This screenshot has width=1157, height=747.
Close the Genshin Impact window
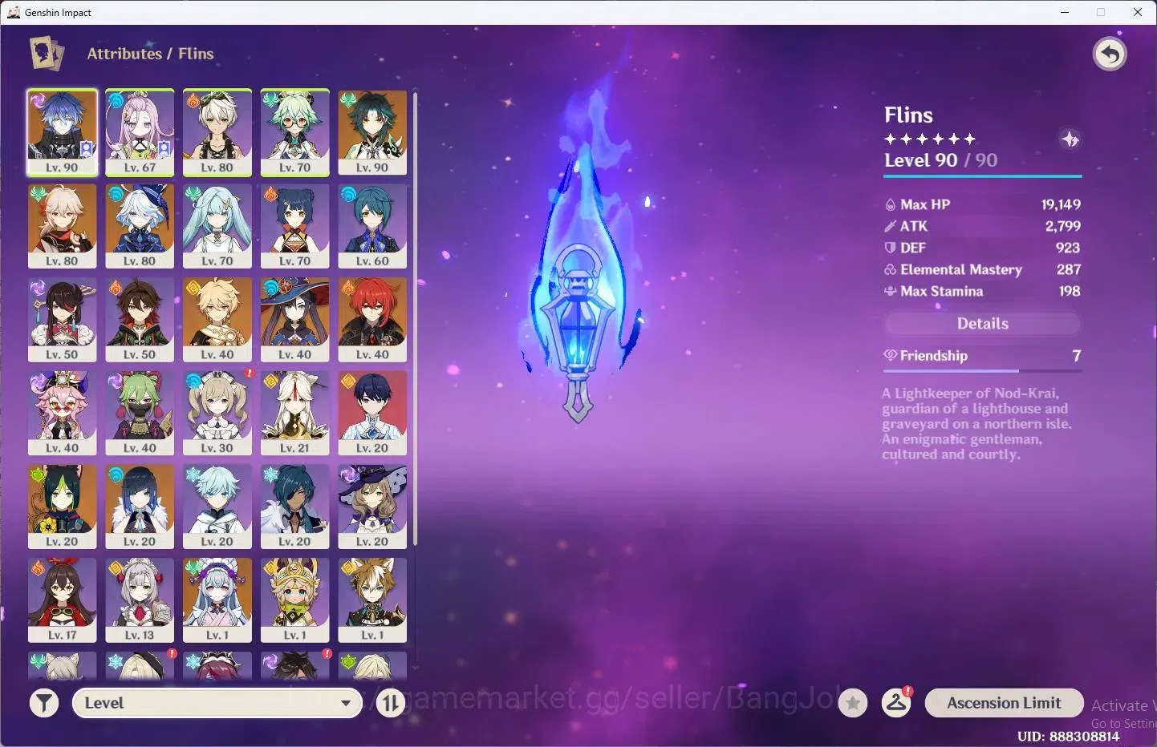[x=1138, y=12]
